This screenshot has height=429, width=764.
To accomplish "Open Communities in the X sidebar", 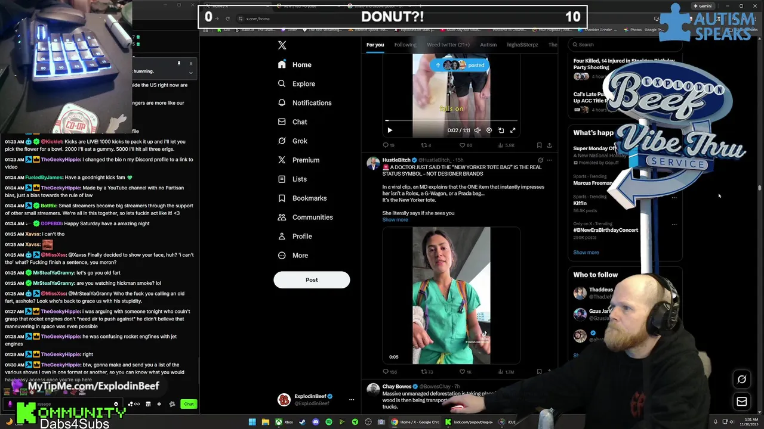I will coord(305,217).
